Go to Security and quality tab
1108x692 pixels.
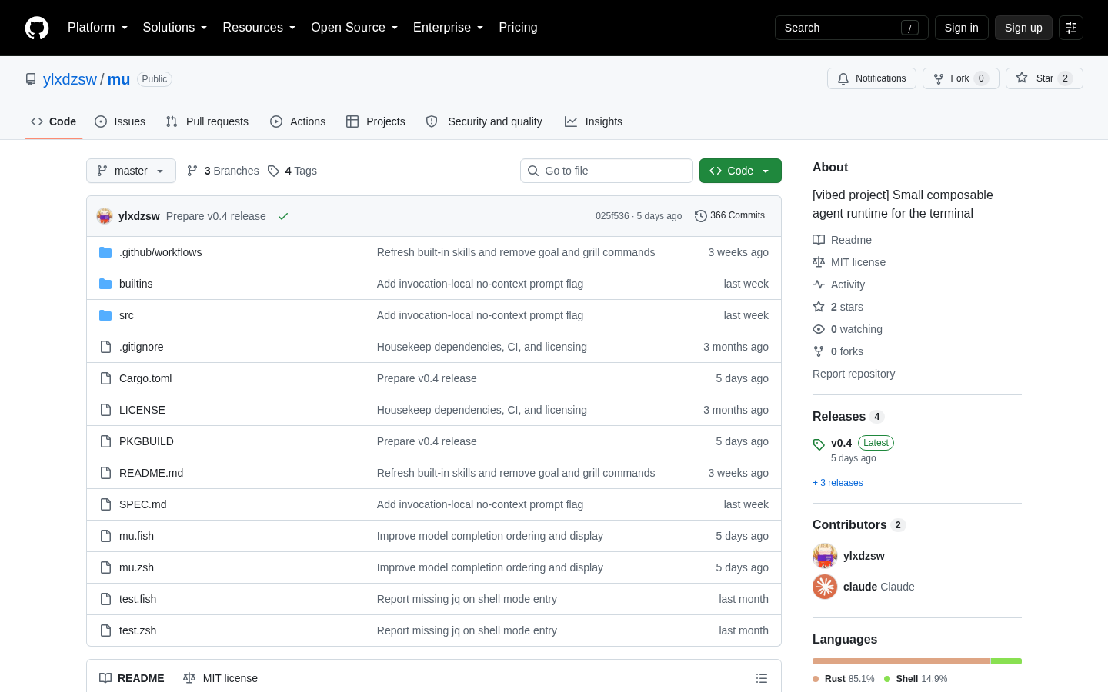pos(484,121)
